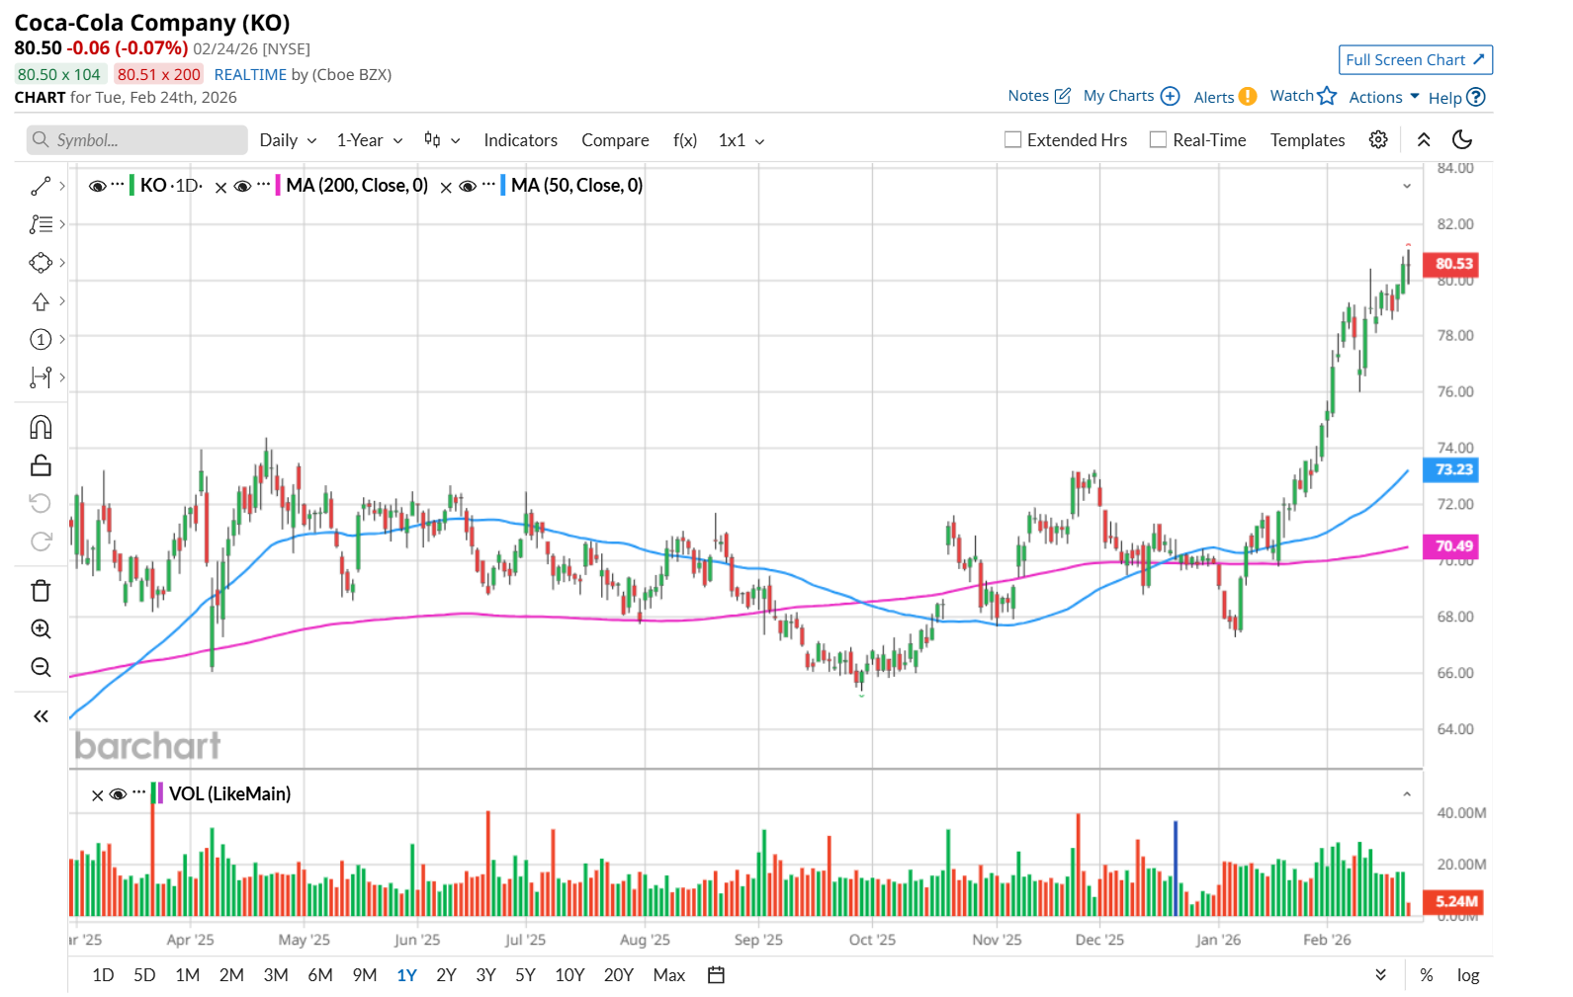The width and height of the screenshot is (1573, 997).
Task: Collapse the header with double up chevron
Action: click(x=1424, y=140)
